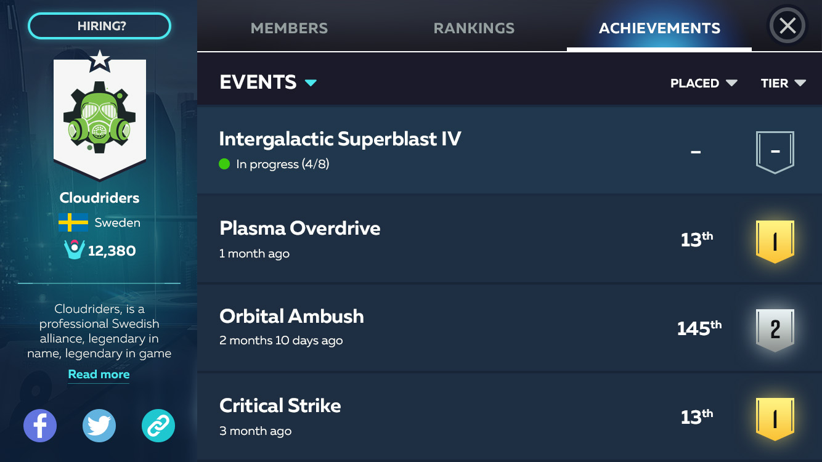Click the gold tier 1 badge for Plasma Overdrive
The height and width of the screenshot is (462, 822).
pos(775,241)
